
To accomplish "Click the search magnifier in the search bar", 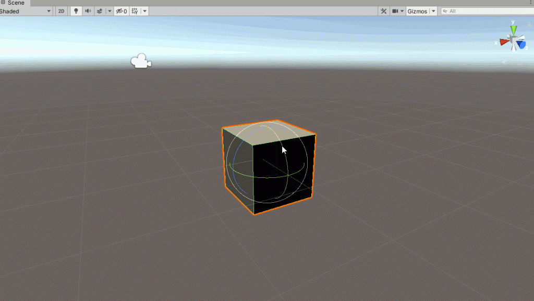I will click(444, 10).
